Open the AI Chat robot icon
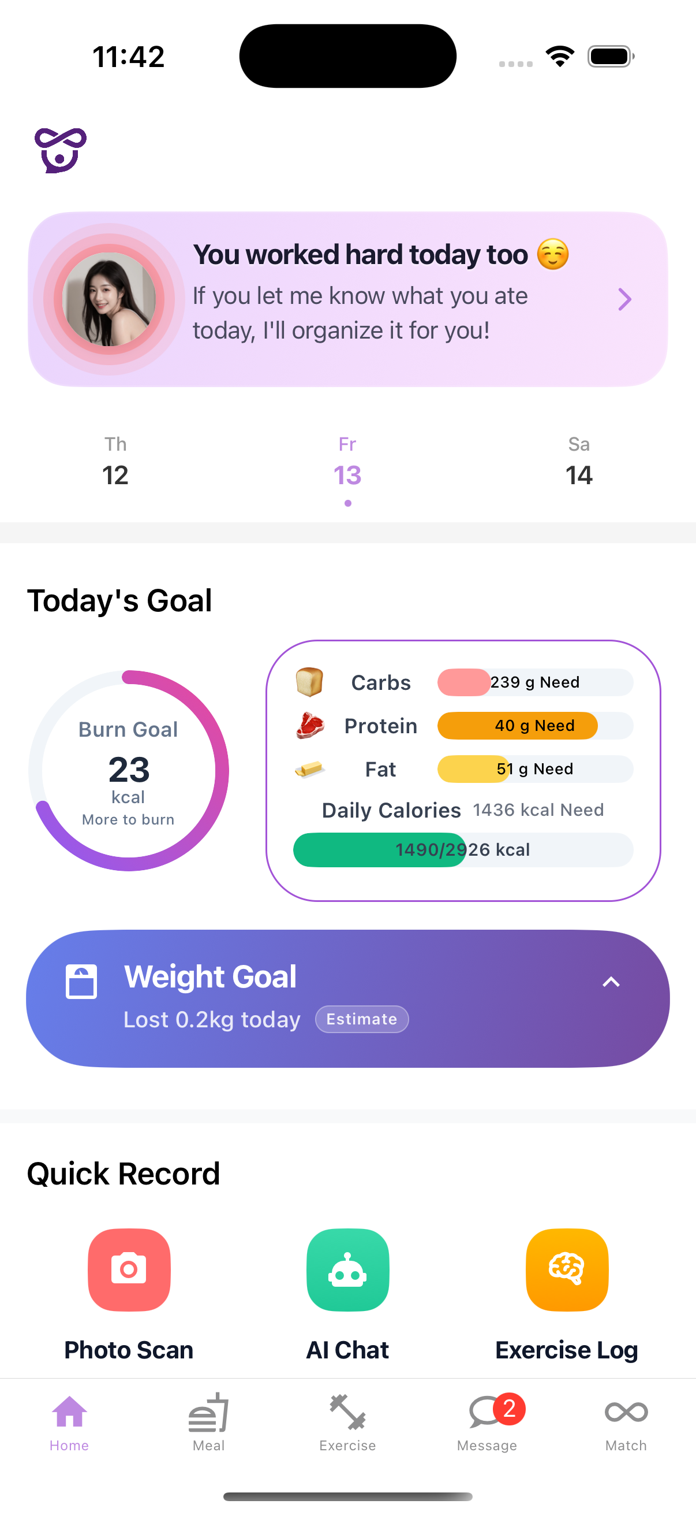Viewport: 696px width, 1515px height. (347, 1269)
